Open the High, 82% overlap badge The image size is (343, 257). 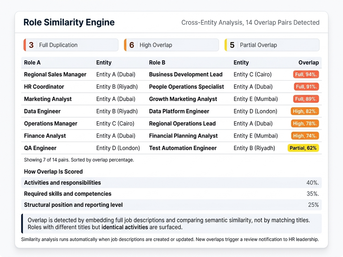pyautogui.click(x=305, y=111)
